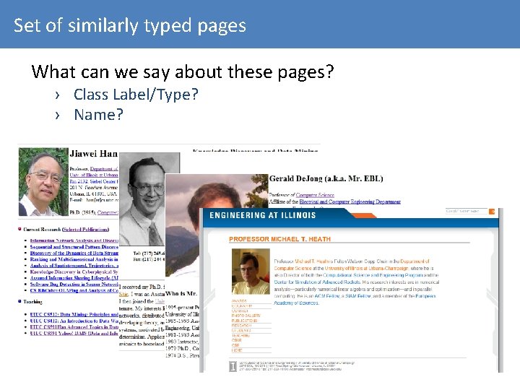Open Assured Information Sharing Lifecycle link

tap(74, 278)
